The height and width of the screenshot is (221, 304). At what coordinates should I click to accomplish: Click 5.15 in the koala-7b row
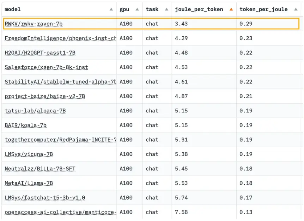tap(181, 125)
